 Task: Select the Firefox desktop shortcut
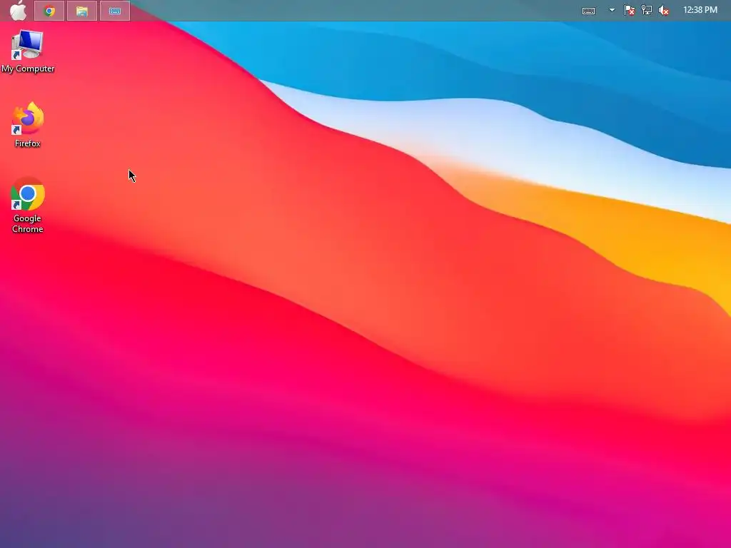coord(28,125)
